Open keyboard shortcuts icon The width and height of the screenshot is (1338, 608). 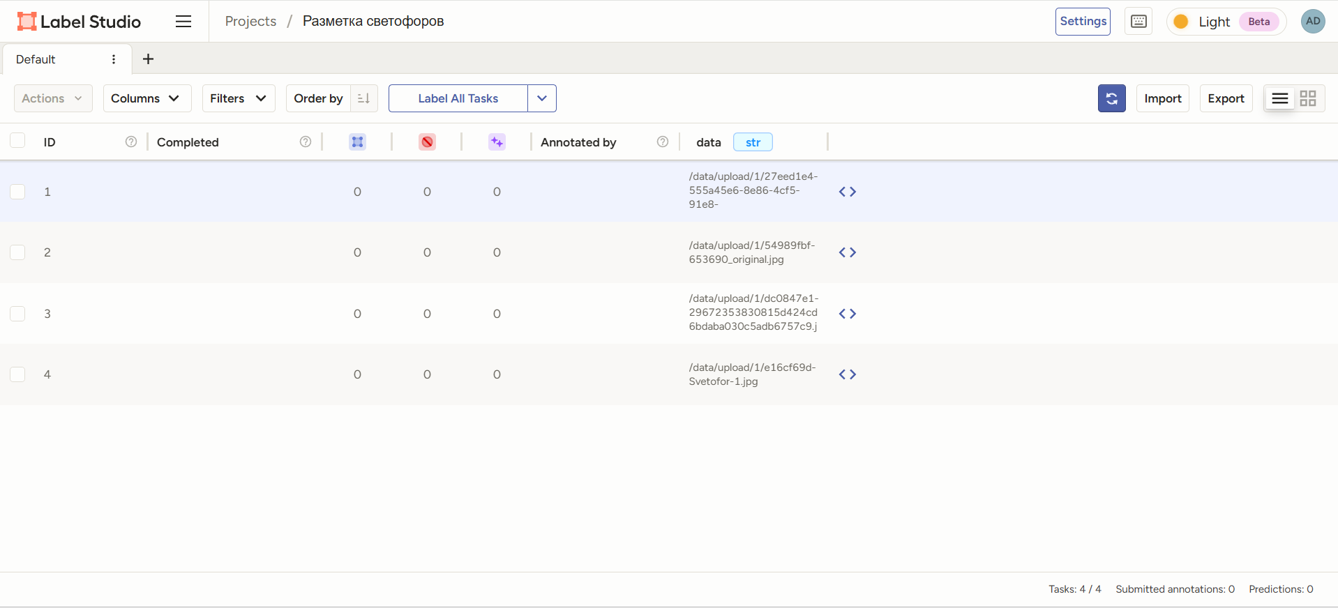pos(1138,22)
